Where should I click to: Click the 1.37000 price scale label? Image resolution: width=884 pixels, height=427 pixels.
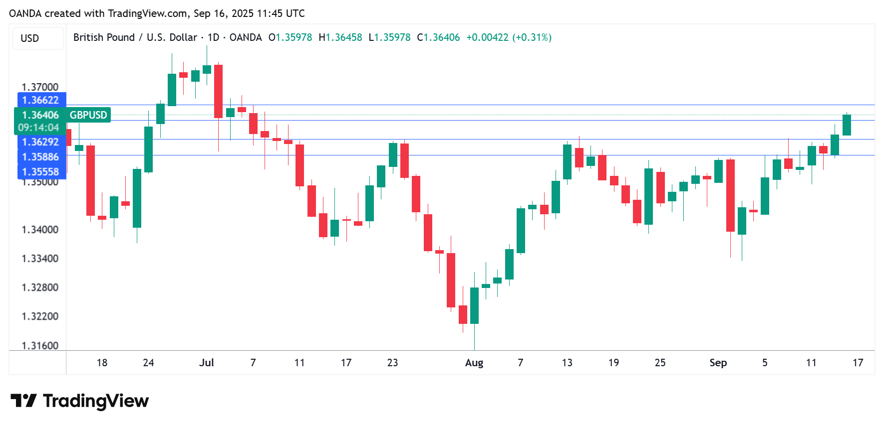click(x=40, y=87)
